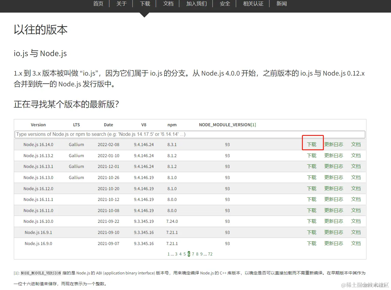View 更新日志 for Node.js 16.13.2

click(x=333, y=156)
